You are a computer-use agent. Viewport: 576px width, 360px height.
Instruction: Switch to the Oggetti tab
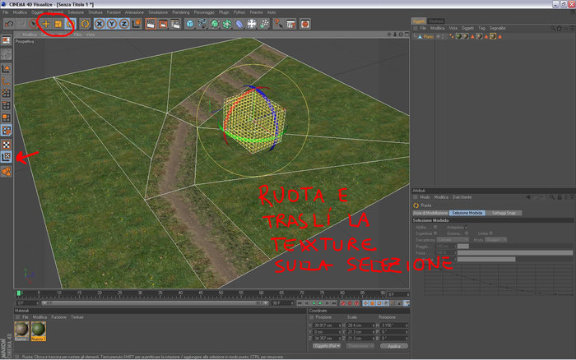pyautogui.click(x=419, y=21)
